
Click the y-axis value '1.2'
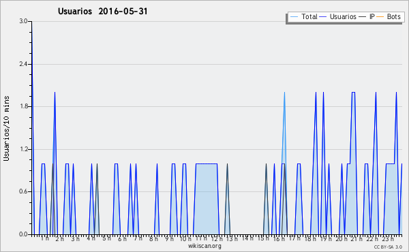[x=23, y=149]
